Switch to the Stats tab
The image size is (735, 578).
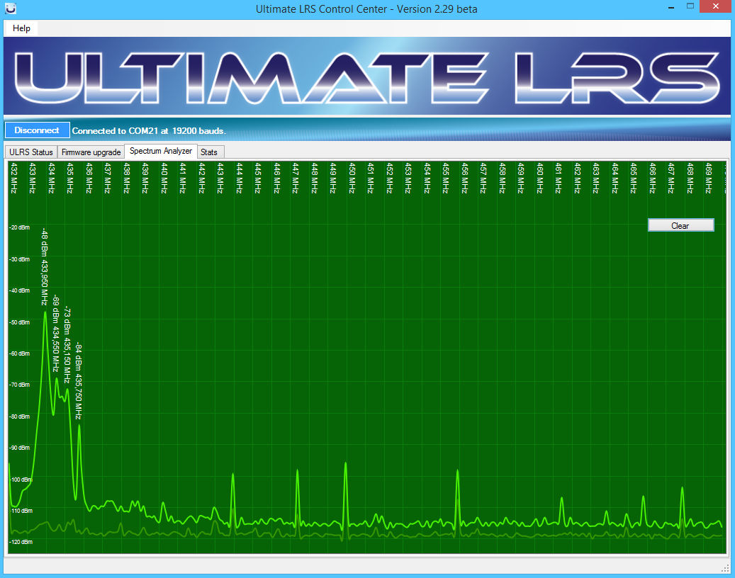click(209, 152)
